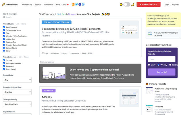Click the Register link
Viewport: 181px width, 115px height.
175,5
